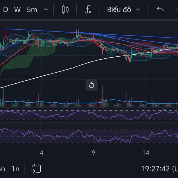Select the 1n date range
178x178 pixels.
point(15,169)
